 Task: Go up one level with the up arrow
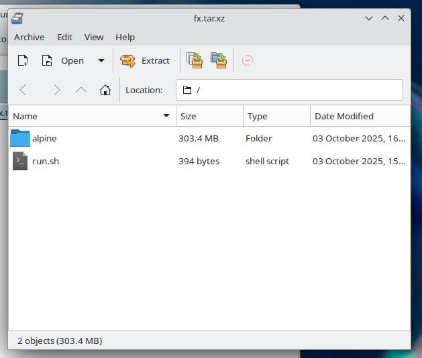pyautogui.click(x=81, y=90)
